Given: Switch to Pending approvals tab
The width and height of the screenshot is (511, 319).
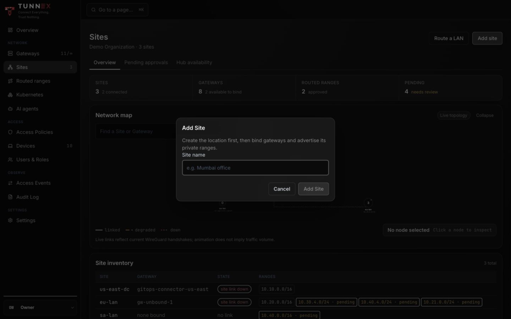Looking at the screenshot, I should [146, 62].
